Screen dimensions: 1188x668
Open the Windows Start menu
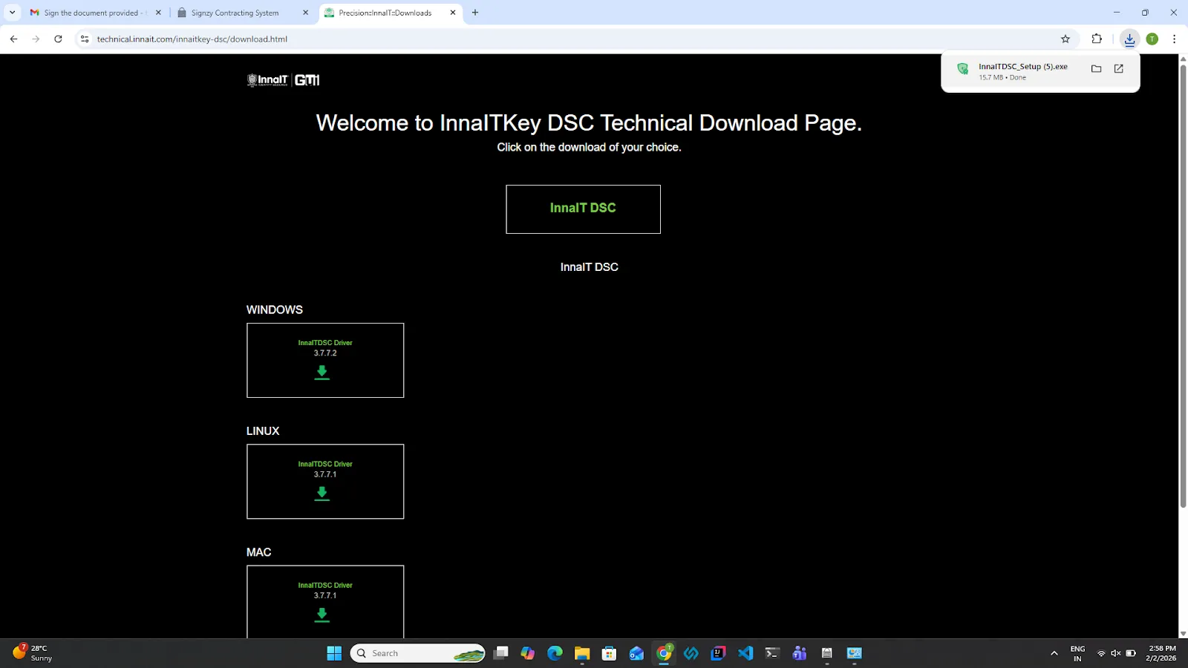point(334,653)
